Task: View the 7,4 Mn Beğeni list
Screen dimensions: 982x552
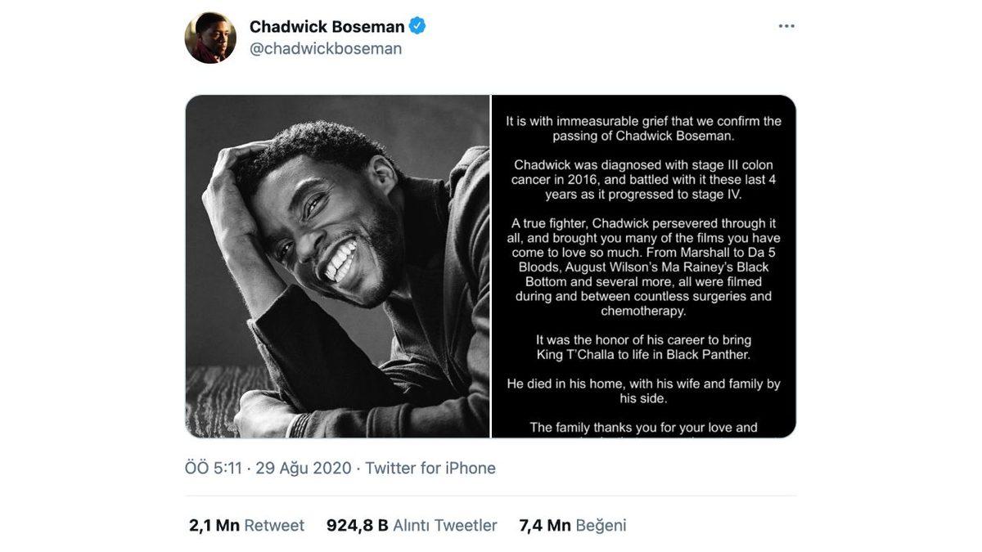Action: click(x=573, y=524)
